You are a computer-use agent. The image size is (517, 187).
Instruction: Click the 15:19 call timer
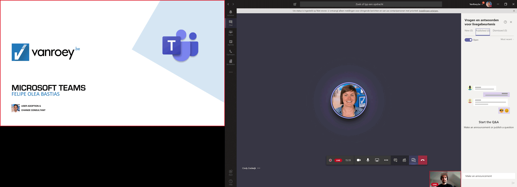tap(348, 160)
